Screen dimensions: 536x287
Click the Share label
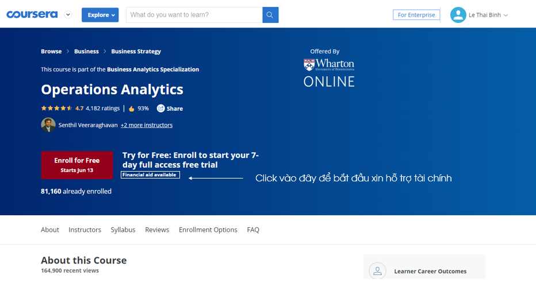coord(175,108)
